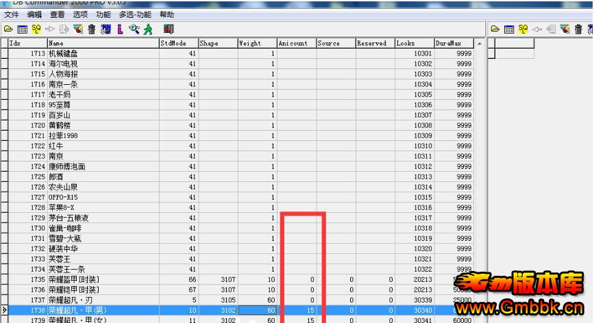Image resolution: width=594 pixels, height=323 pixels.
Task: Click the table grid icon in right panel toolbar
Action: (x=509, y=29)
